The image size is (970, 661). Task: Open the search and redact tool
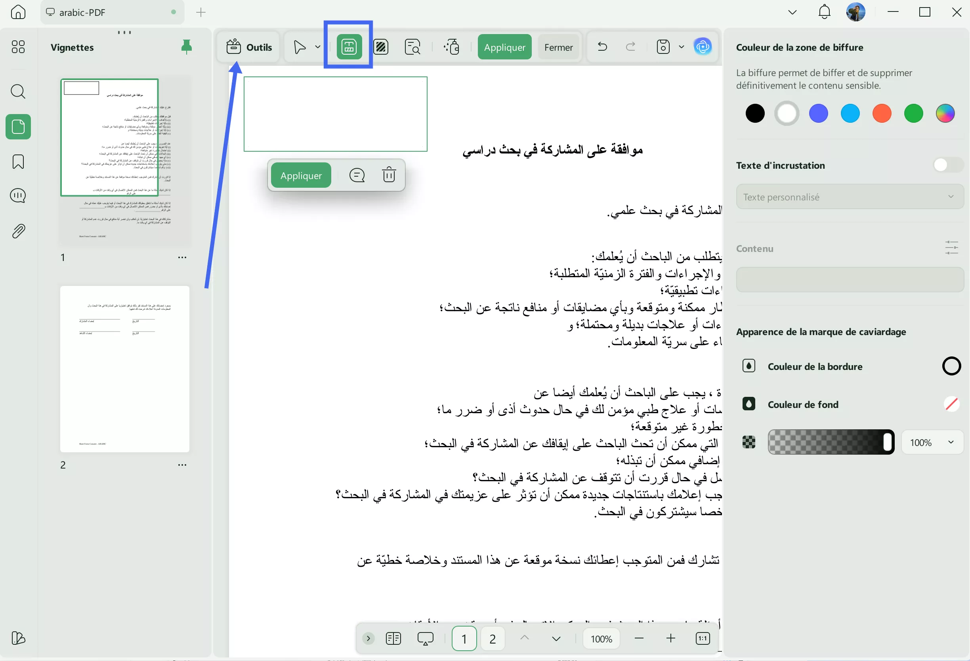pos(412,47)
